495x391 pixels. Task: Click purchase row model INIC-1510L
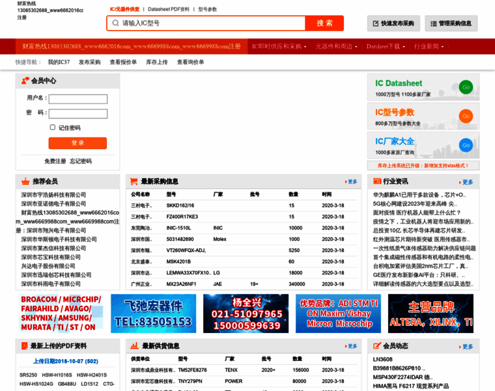click(x=178, y=227)
